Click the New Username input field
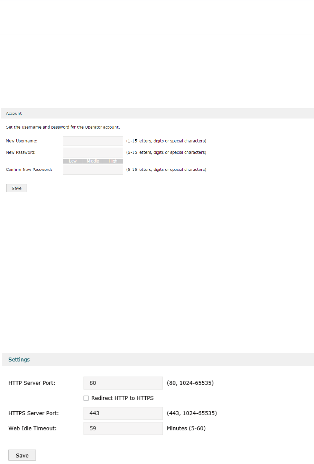314x464 pixels. [x=93, y=141]
